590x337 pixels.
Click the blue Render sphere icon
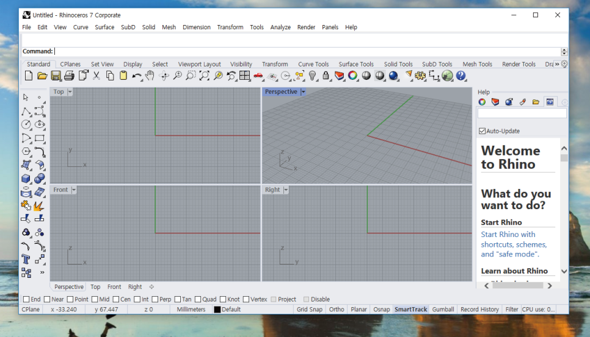[x=393, y=76]
